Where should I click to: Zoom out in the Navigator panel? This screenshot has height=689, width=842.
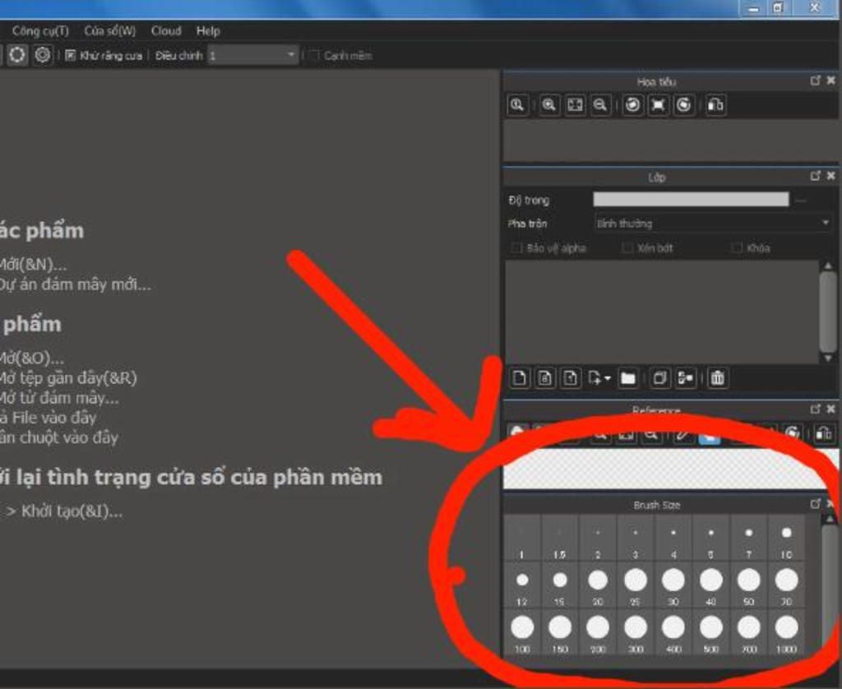600,105
